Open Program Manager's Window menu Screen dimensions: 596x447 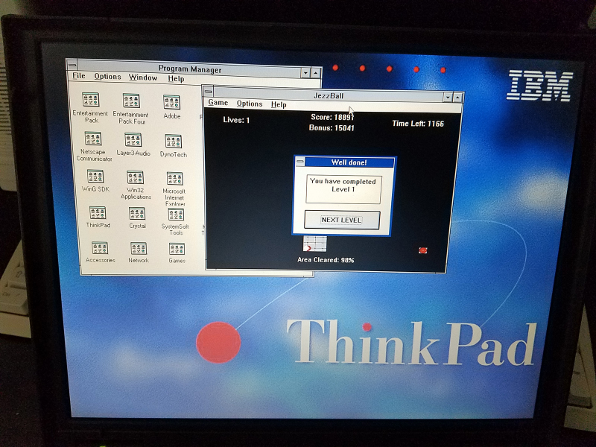point(143,77)
